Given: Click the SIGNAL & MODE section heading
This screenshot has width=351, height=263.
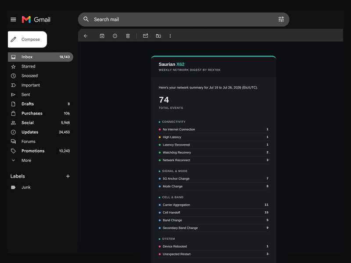Looking at the screenshot, I should click(x=175, y=171).
